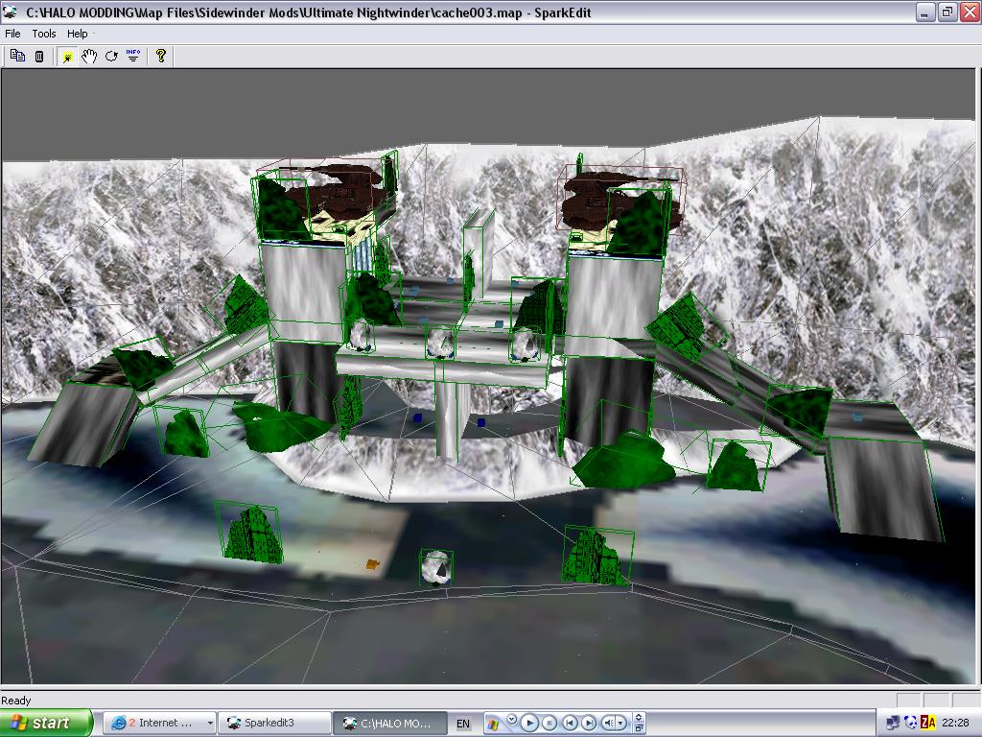Viewport: 982px width, 737px height.
Task: Select the orange object in the viewport
Action: pyautogui.click(x=373, y=564)
